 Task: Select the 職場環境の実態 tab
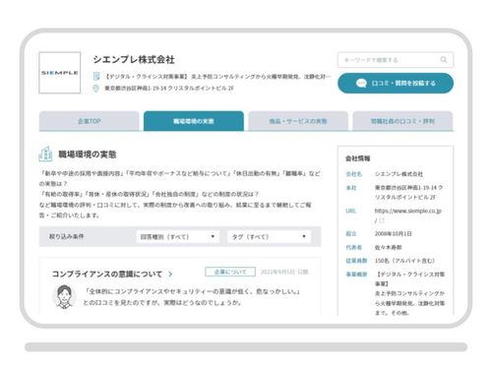(x=194, y=121)
